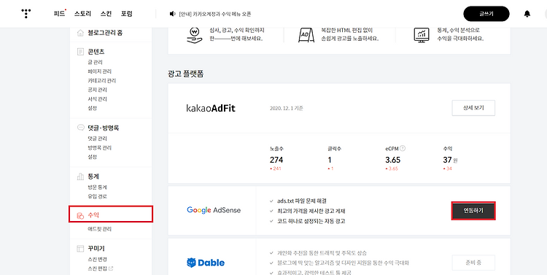Viewport: 547px width, 275px height.
Task: Click the 광고 플랫폼 section heading
Action: [185, 74]
